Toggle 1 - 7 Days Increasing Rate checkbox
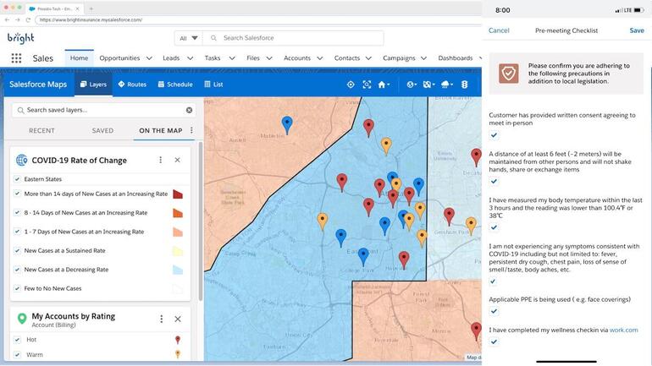This screenshot has height=366, width=652. tap(17, 232)
